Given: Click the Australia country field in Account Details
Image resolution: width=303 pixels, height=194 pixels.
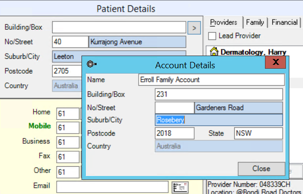Looking at the screenshot, I should (x=219, y=146).
